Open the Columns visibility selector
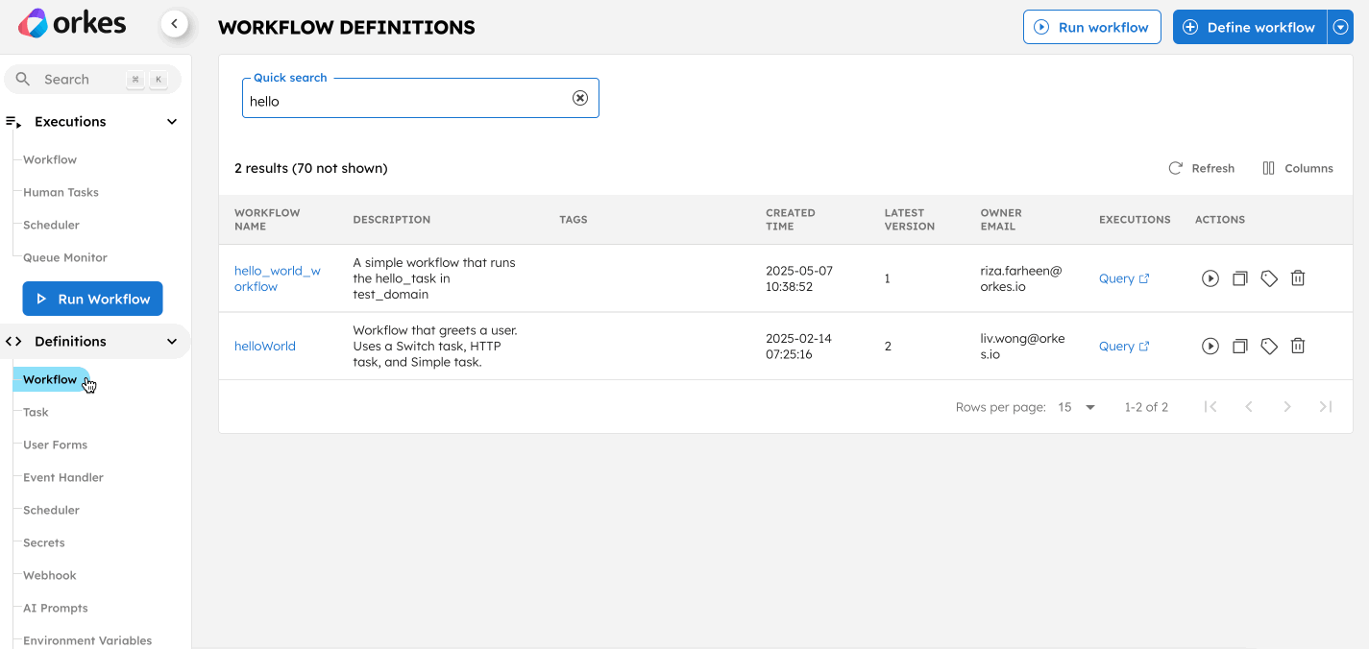The width and height of the screenshot is (1369, 649). pyautogui.click(x=1296, y=168)
